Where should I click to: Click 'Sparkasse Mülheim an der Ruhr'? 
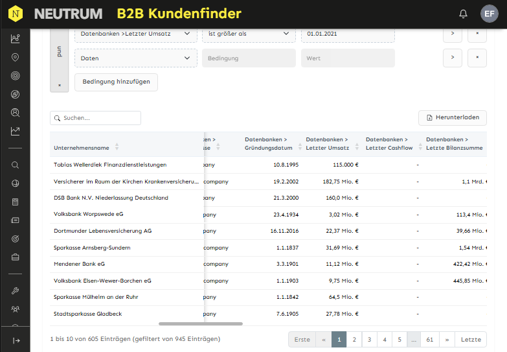96,297
